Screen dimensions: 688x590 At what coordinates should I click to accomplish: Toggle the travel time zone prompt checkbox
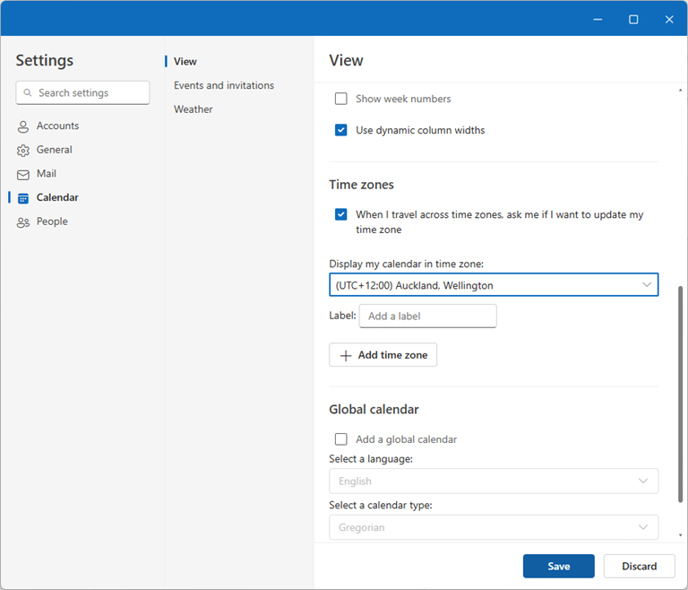[x=341, y=214]
